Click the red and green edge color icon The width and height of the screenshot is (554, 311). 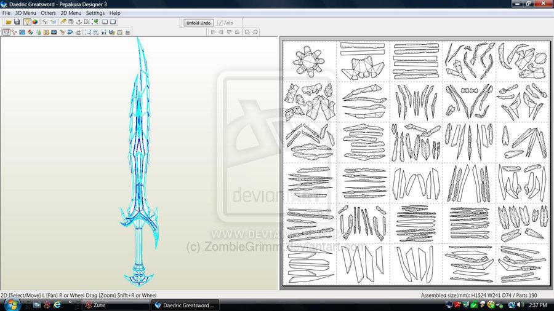[30, 32]
